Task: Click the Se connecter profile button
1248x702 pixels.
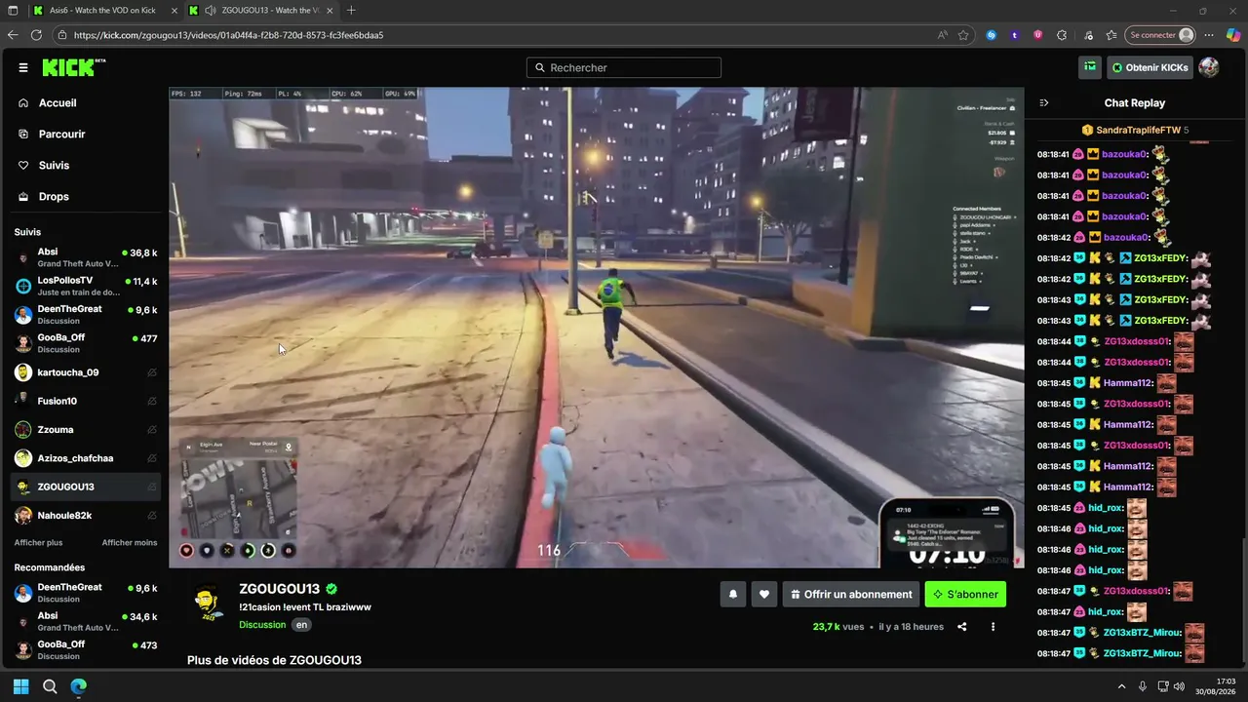Action: 1159,35
